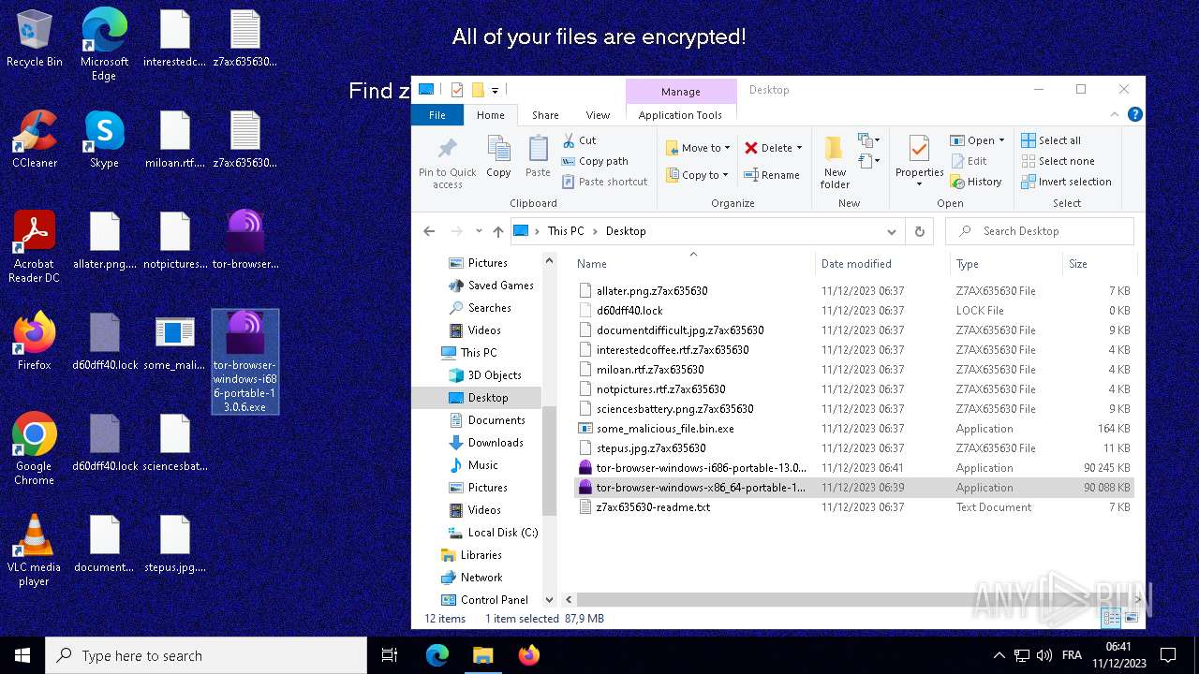Click Select all
Viewport: 1199px width, 674px height.
point(1051,140)
